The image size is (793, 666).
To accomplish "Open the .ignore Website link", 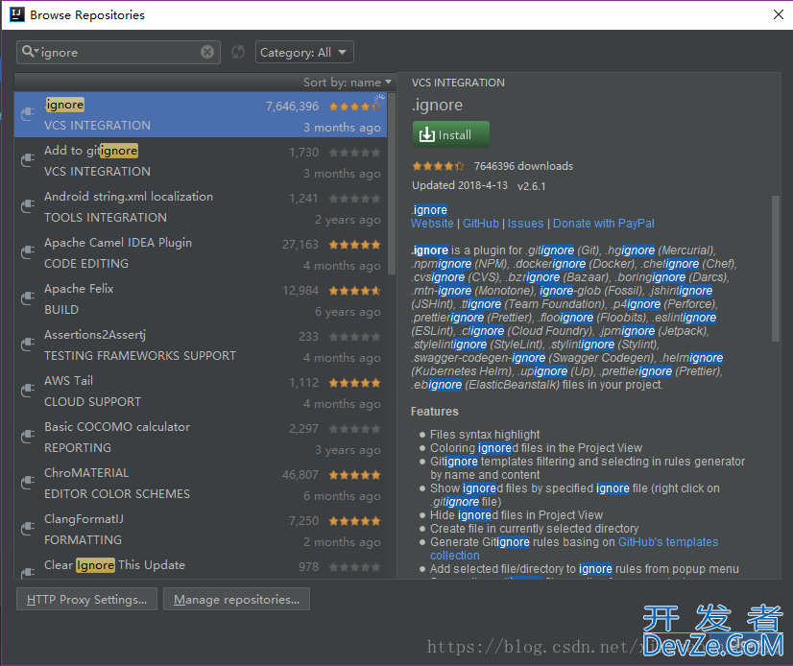I will [432, 224].
